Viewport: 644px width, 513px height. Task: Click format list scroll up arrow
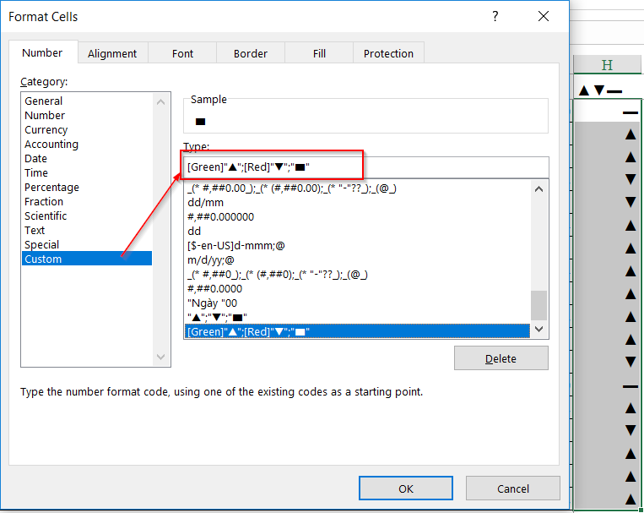(x=538, y=189)
